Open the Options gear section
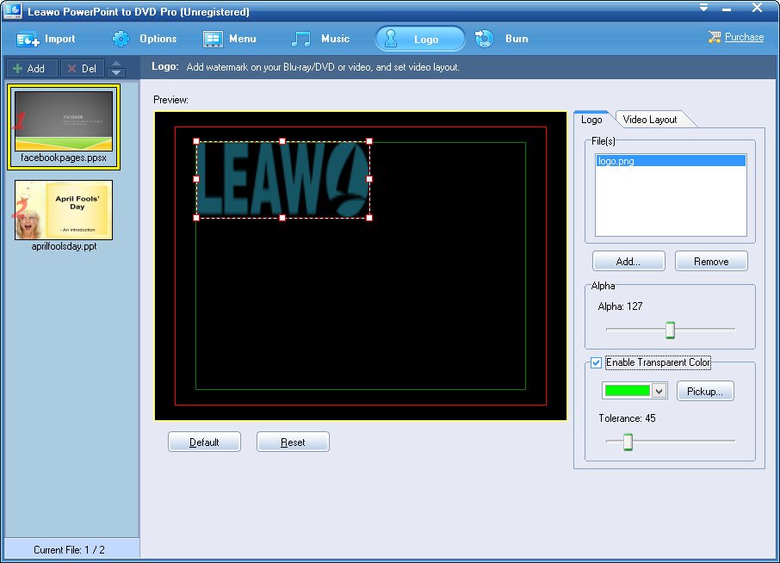Viewport: 780px width, 563px height. pos(145,39)
